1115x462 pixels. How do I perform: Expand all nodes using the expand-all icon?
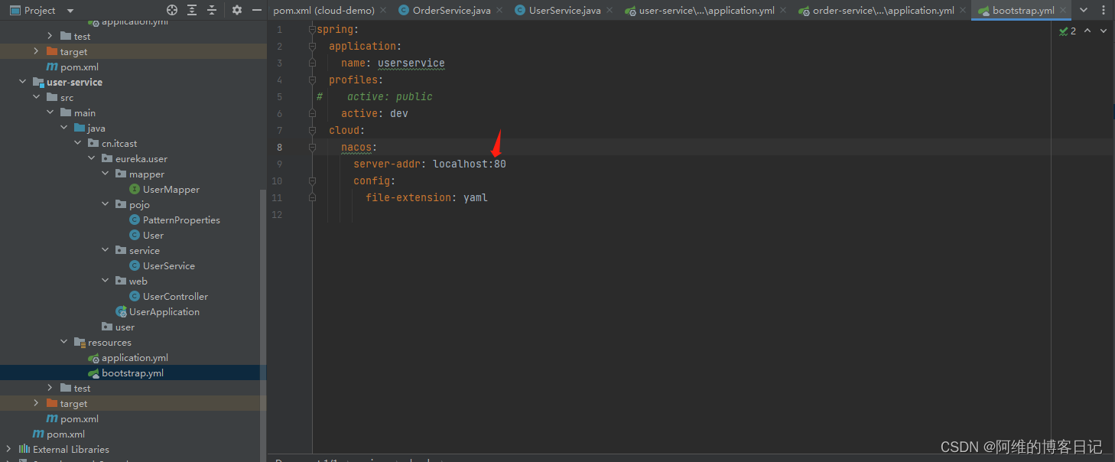point(191,11)
